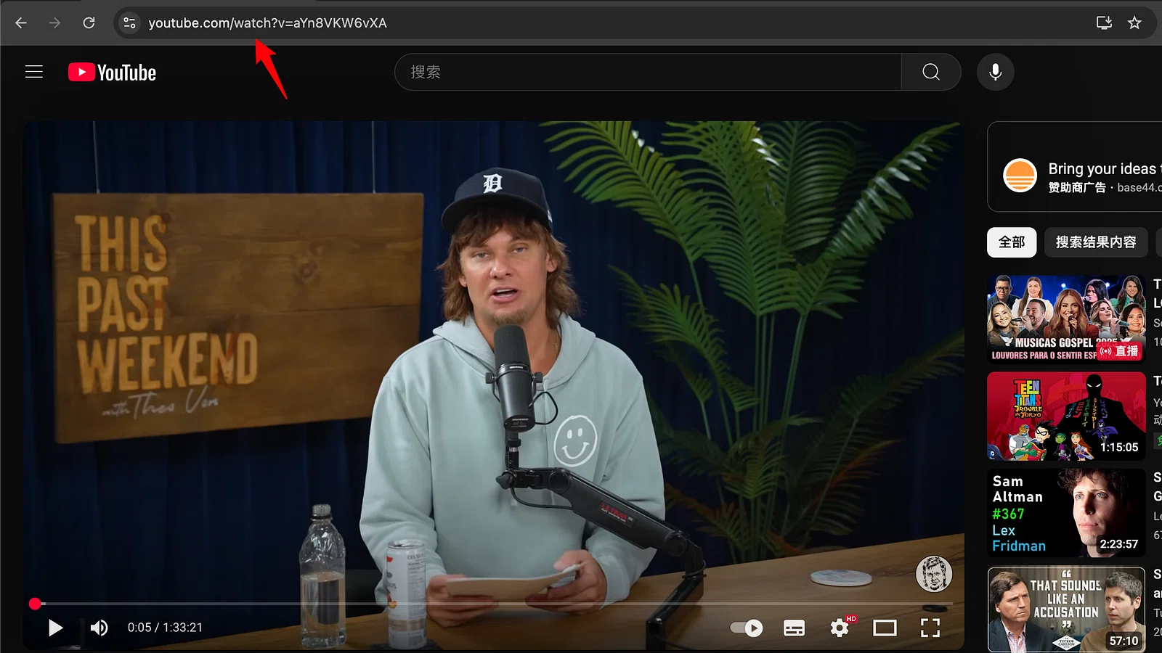Toggle the autoplay switch in player
The height and width of the screenshot is (653, 1162).
tap(747, 628)
